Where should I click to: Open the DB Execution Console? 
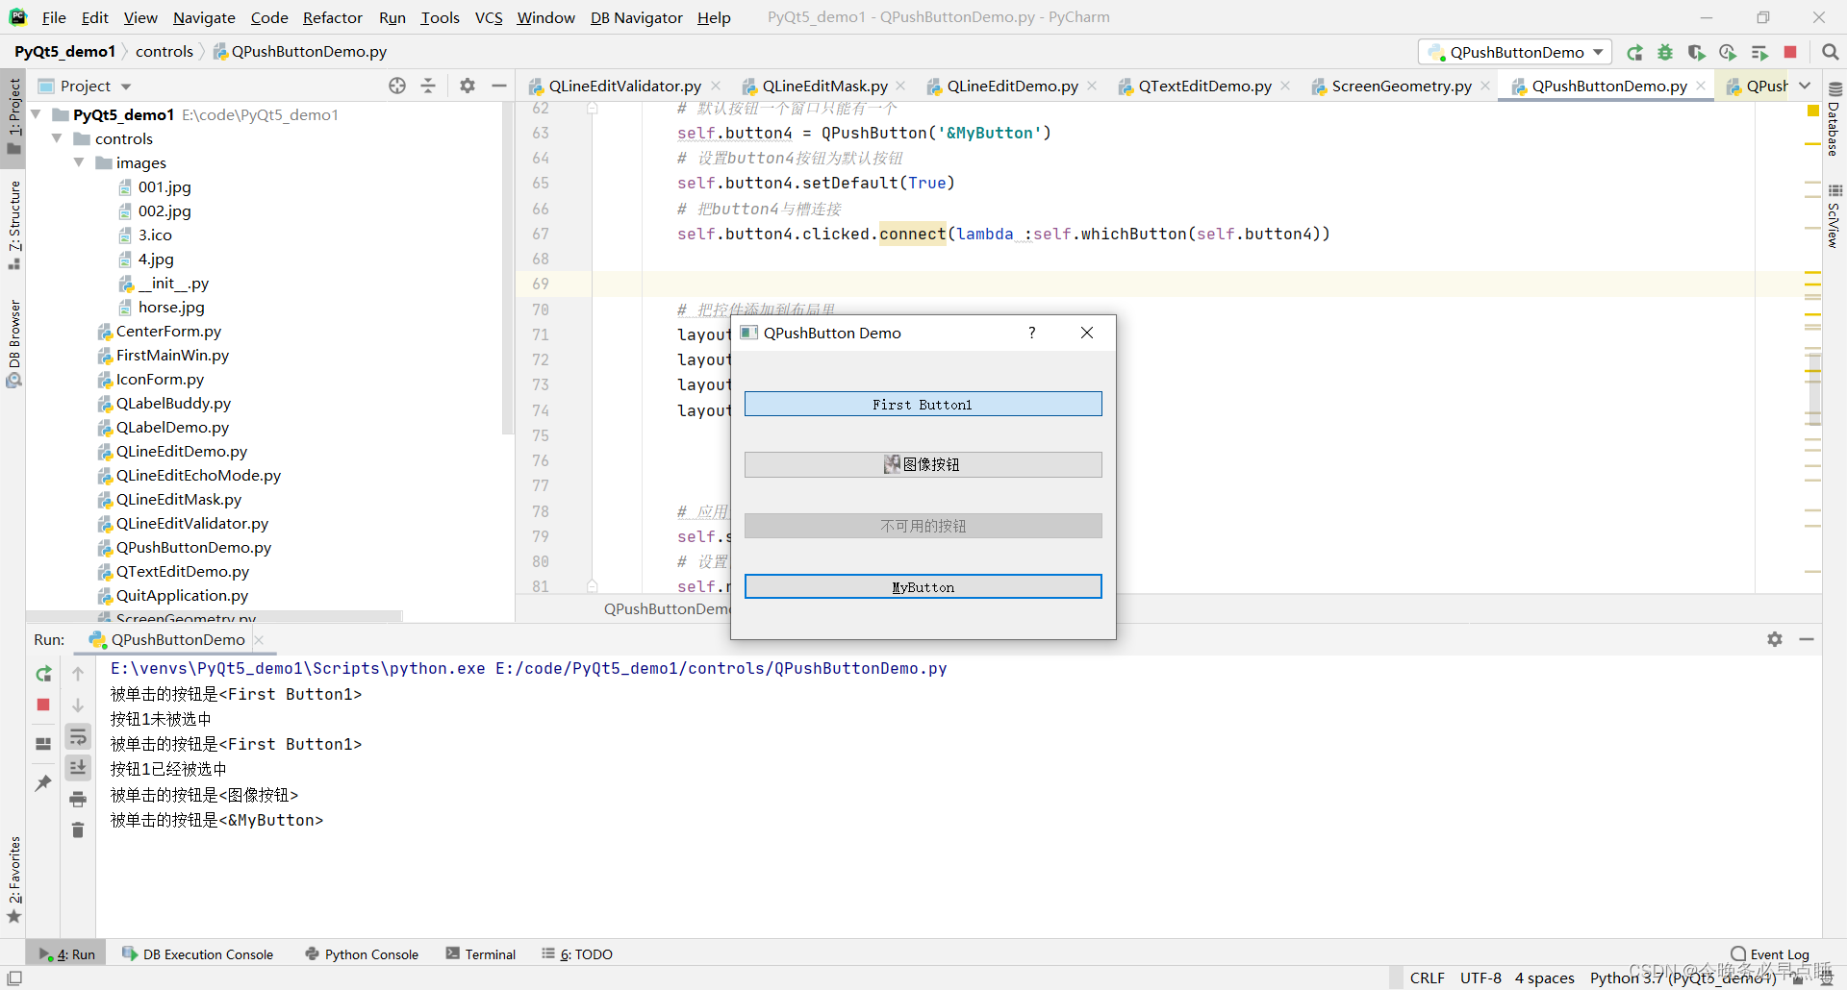coord(198,954)
